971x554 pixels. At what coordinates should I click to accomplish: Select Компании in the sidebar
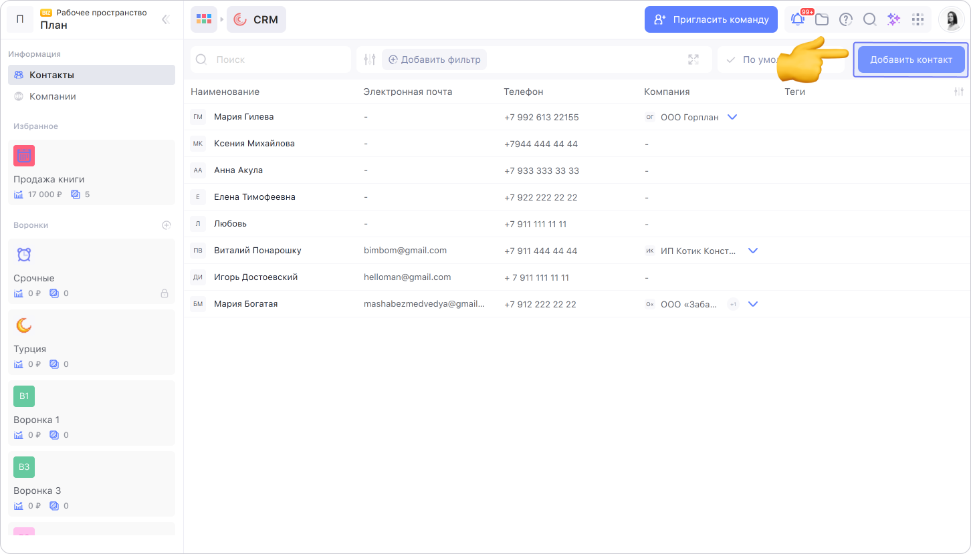click(92, 96)
